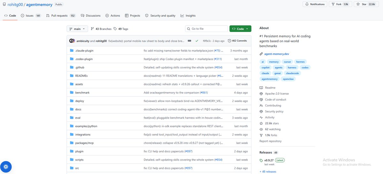Open the Contributing link
This screenshot has height=174, width=383.
pyautogui.click(x=273, y=106)
